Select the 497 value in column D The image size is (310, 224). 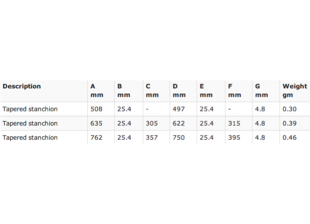coord(179,109)
